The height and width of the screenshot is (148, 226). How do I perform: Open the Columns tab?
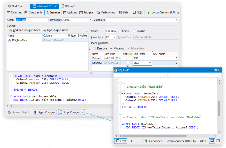click(14, 12)
